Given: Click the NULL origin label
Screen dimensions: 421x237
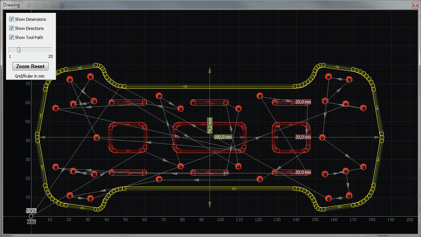Looking at the screenshot, I should (31, 221).
